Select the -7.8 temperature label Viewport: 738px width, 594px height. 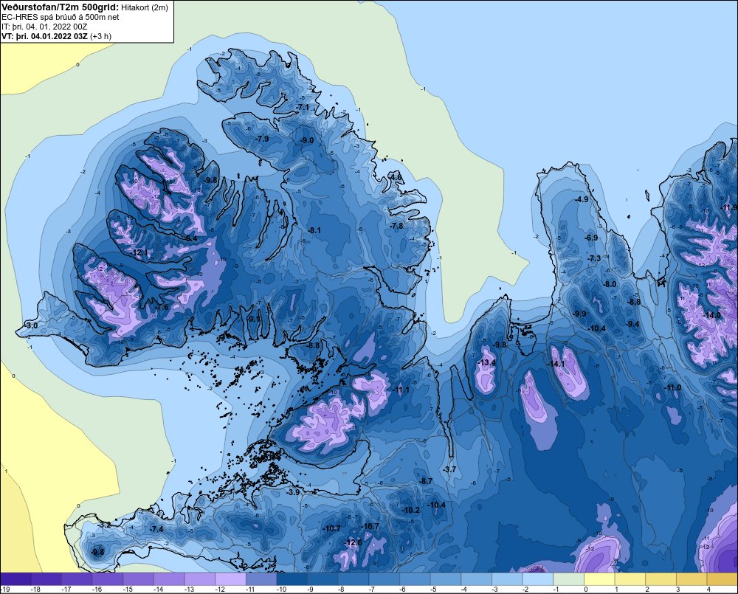coord(397,226)
